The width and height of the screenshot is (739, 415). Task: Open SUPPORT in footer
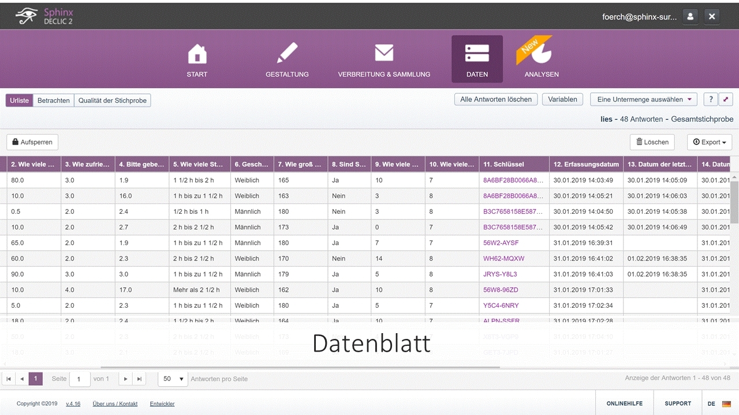click(x=678, y=403)
